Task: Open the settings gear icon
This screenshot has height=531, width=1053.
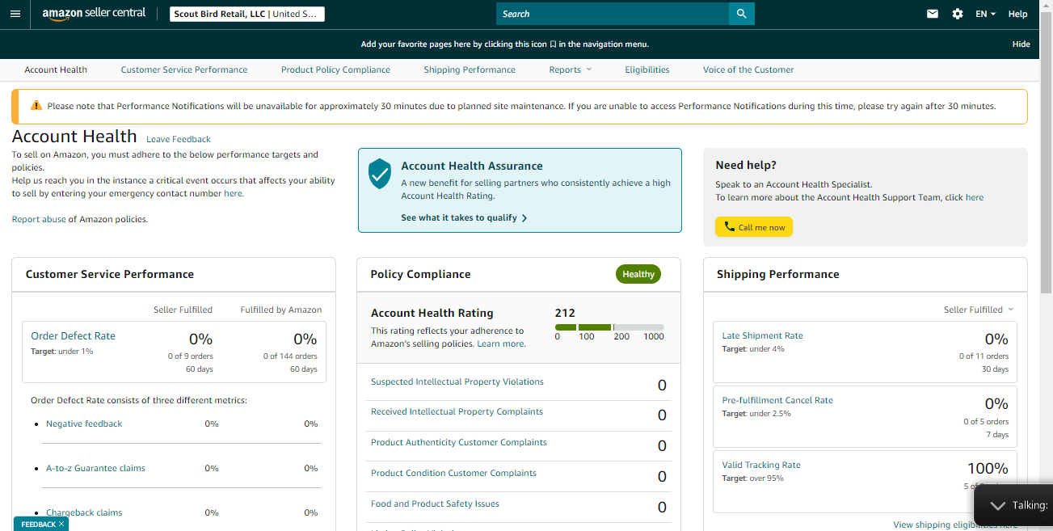Action: [x=958, y=14]
